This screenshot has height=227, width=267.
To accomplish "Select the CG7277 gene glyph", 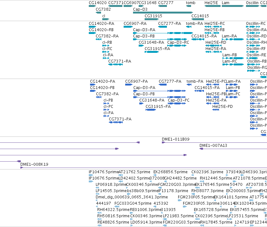I will [163, 6].
